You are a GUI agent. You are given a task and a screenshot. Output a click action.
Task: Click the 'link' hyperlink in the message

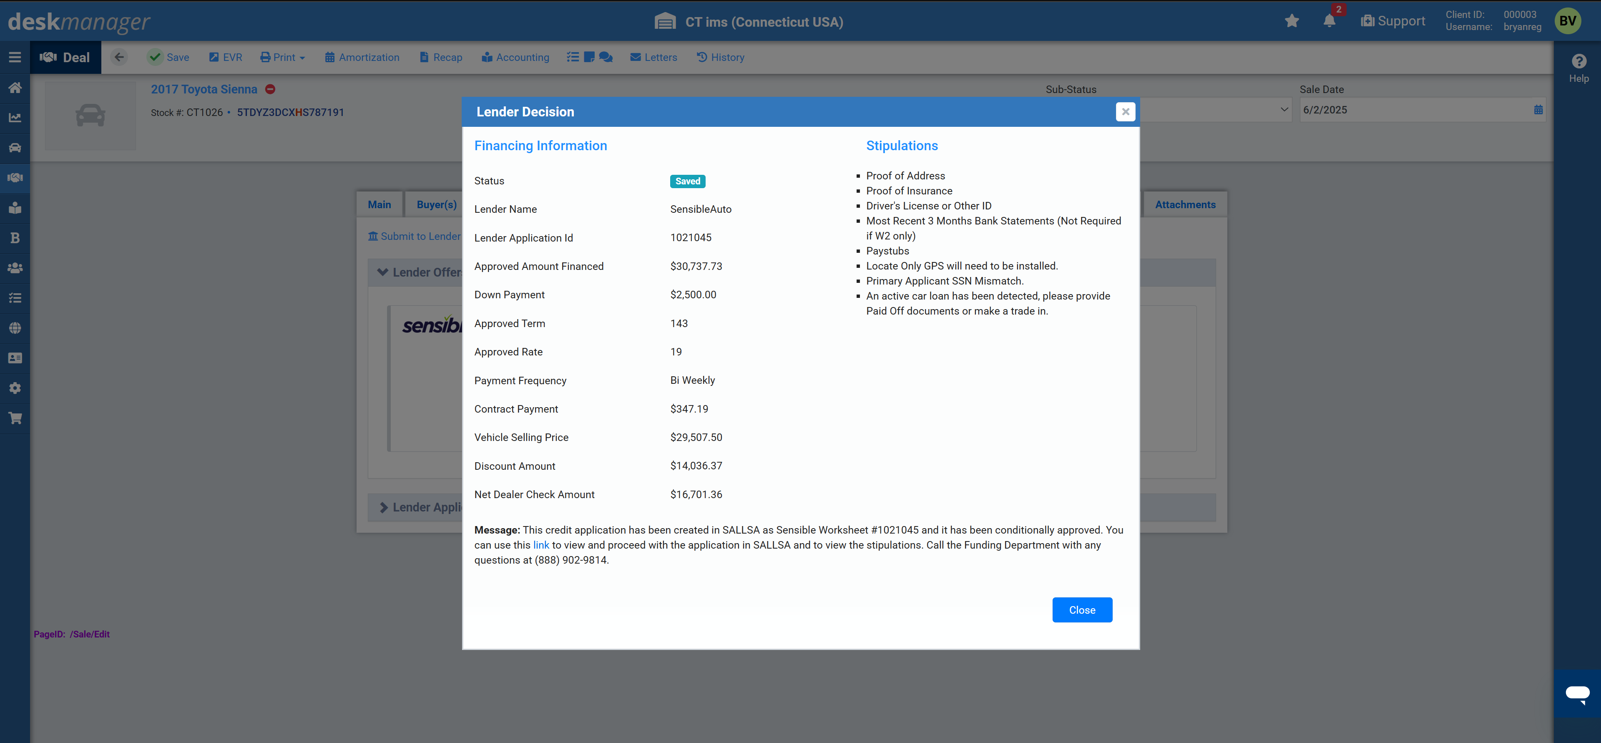click(x=541, y=545)
